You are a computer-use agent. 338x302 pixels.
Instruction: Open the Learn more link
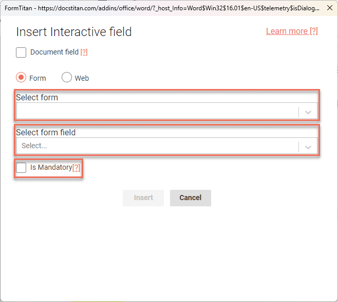pyautogui.click(x=292, y=31)
